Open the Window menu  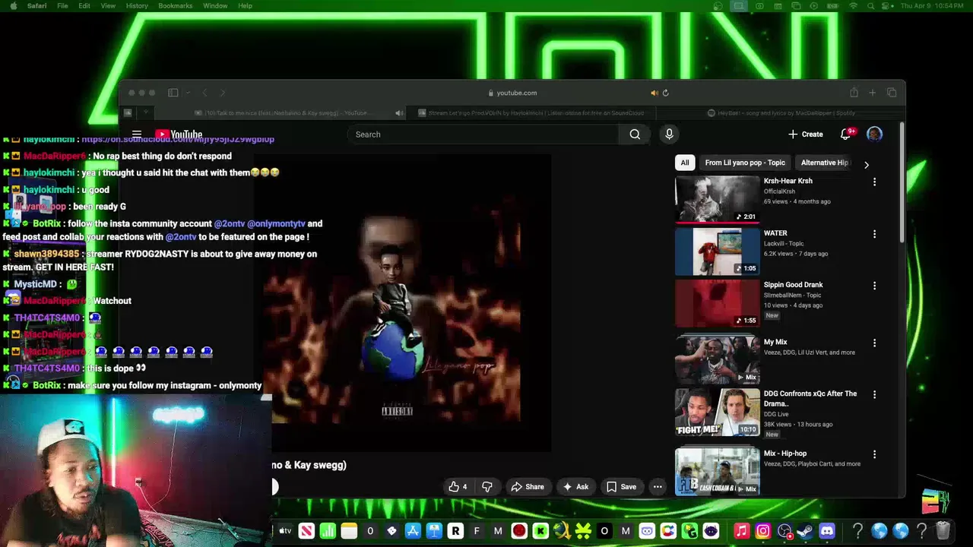pos(215,5)
